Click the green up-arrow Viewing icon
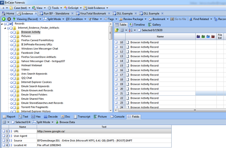 click(14, 19)
